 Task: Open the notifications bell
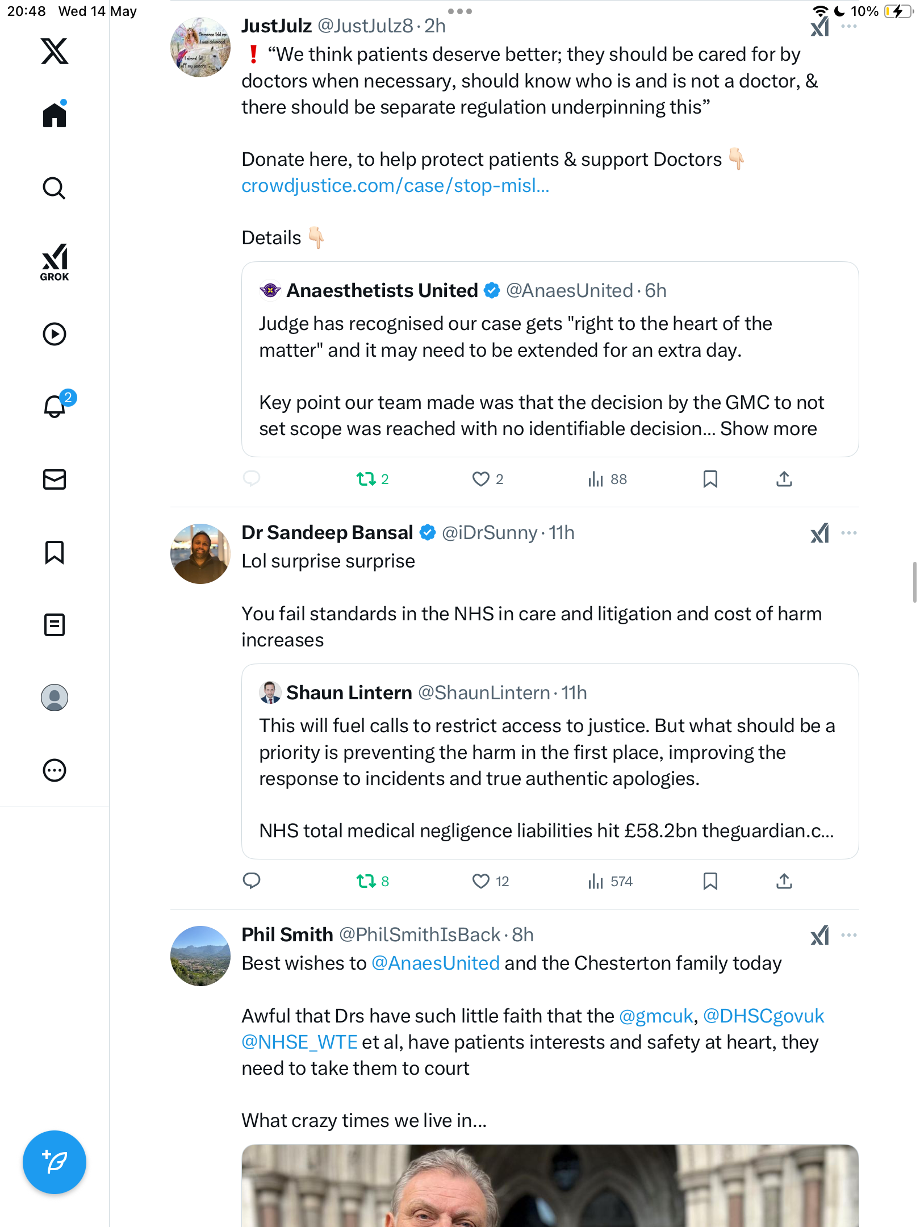55,406
